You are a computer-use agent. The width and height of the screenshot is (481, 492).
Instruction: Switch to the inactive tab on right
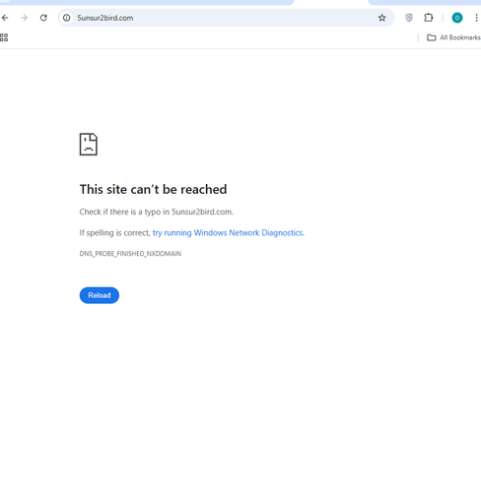pyautogui.click(x=425, y=2)
